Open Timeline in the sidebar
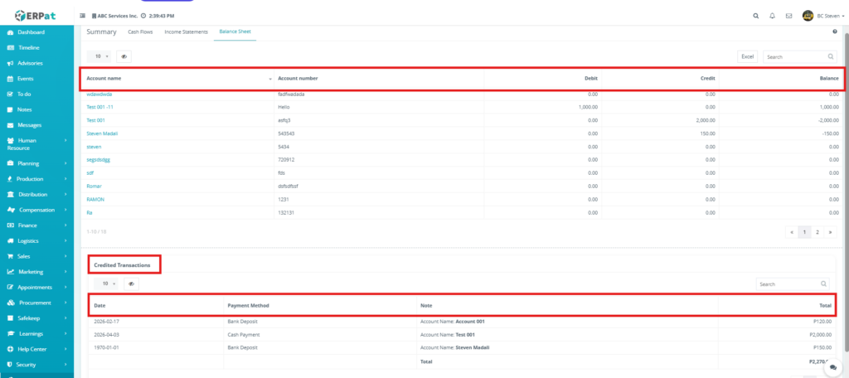Screen dimensions: 849x378 point(29,48)
